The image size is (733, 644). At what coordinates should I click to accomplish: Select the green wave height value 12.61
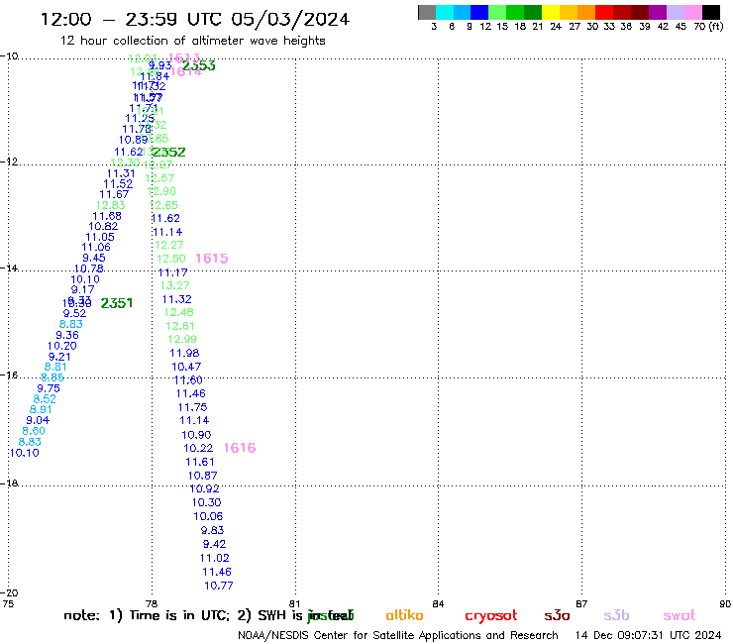180,326
